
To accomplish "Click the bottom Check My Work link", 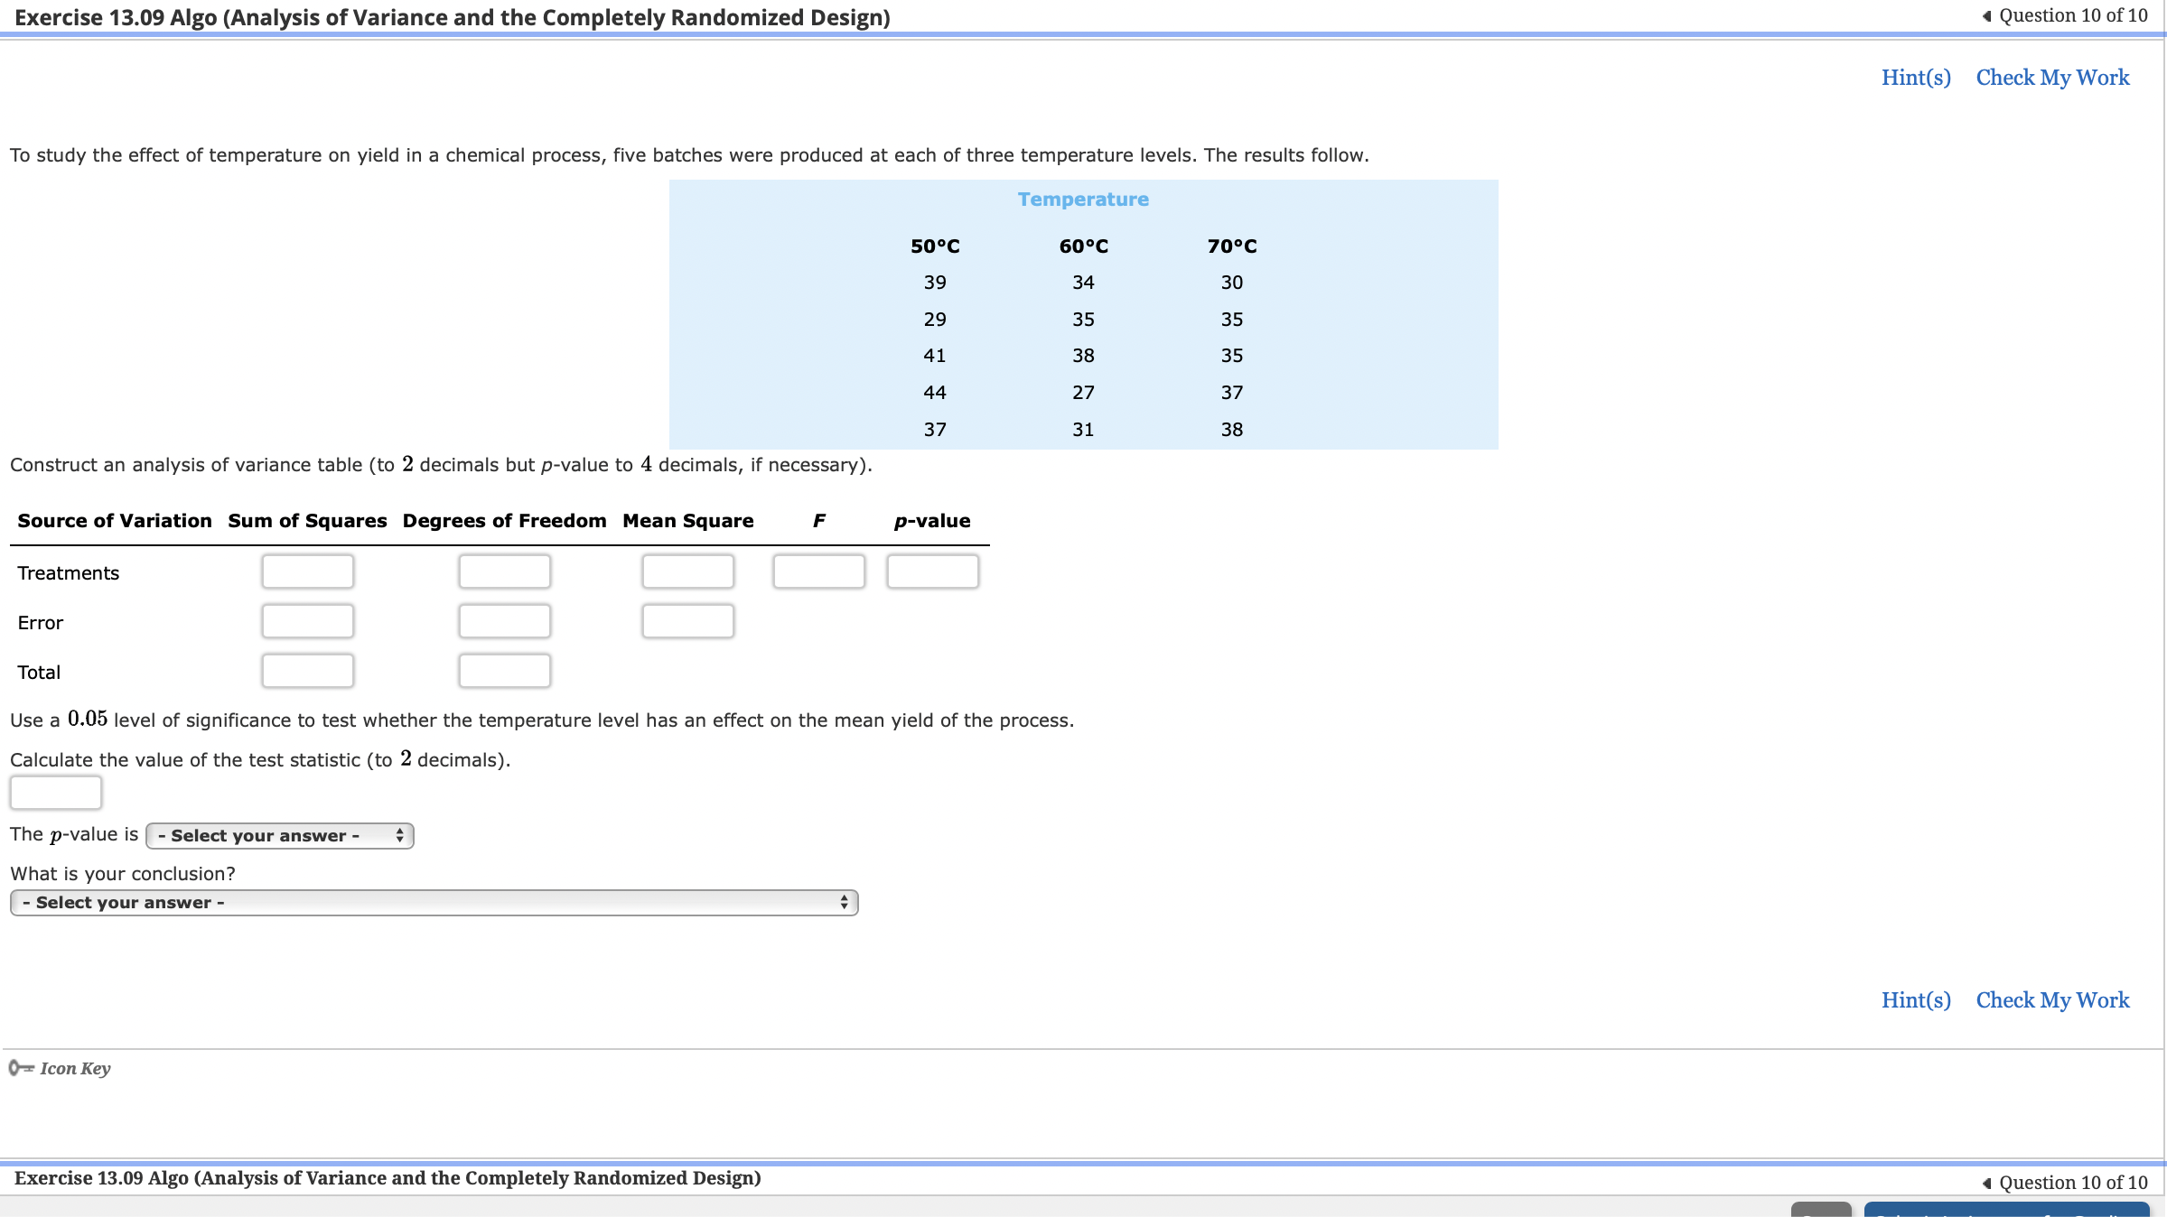I will 2052,999.
